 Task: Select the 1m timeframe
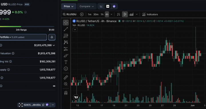90,14
